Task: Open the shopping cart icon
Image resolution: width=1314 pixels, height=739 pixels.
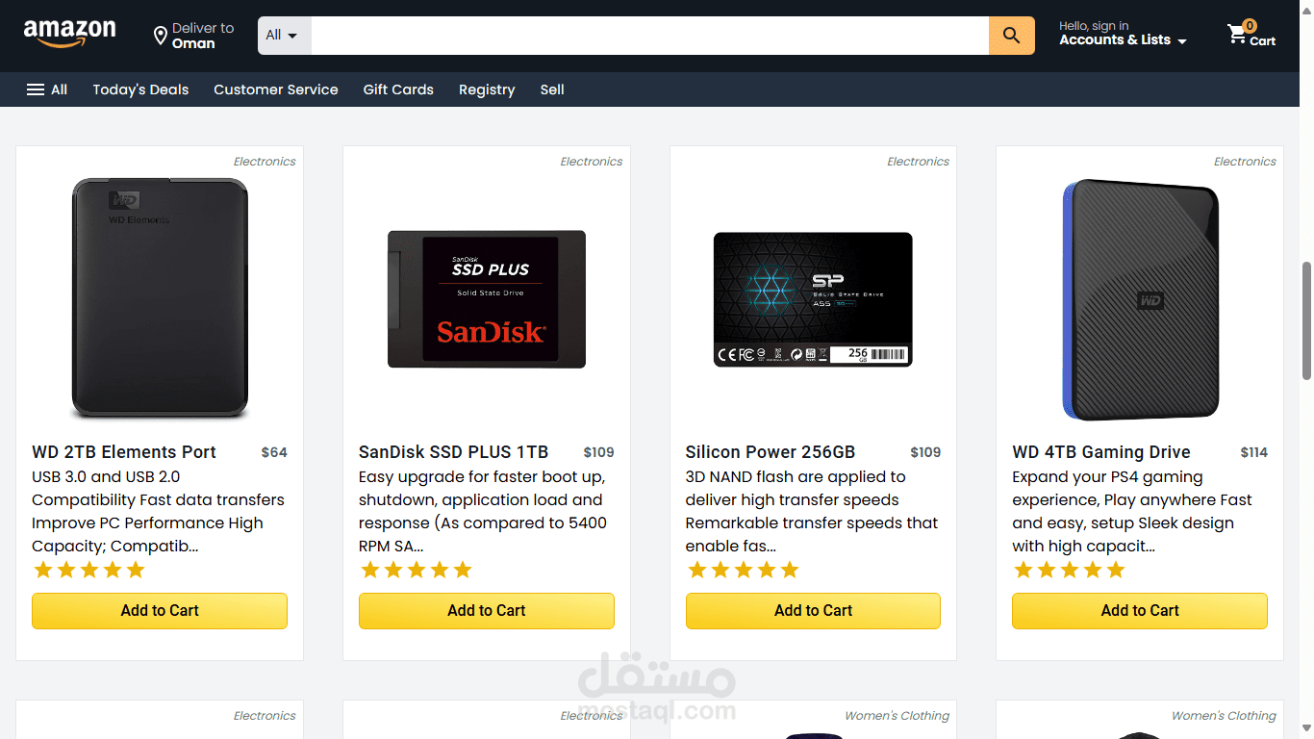Action: [1237, 35]
